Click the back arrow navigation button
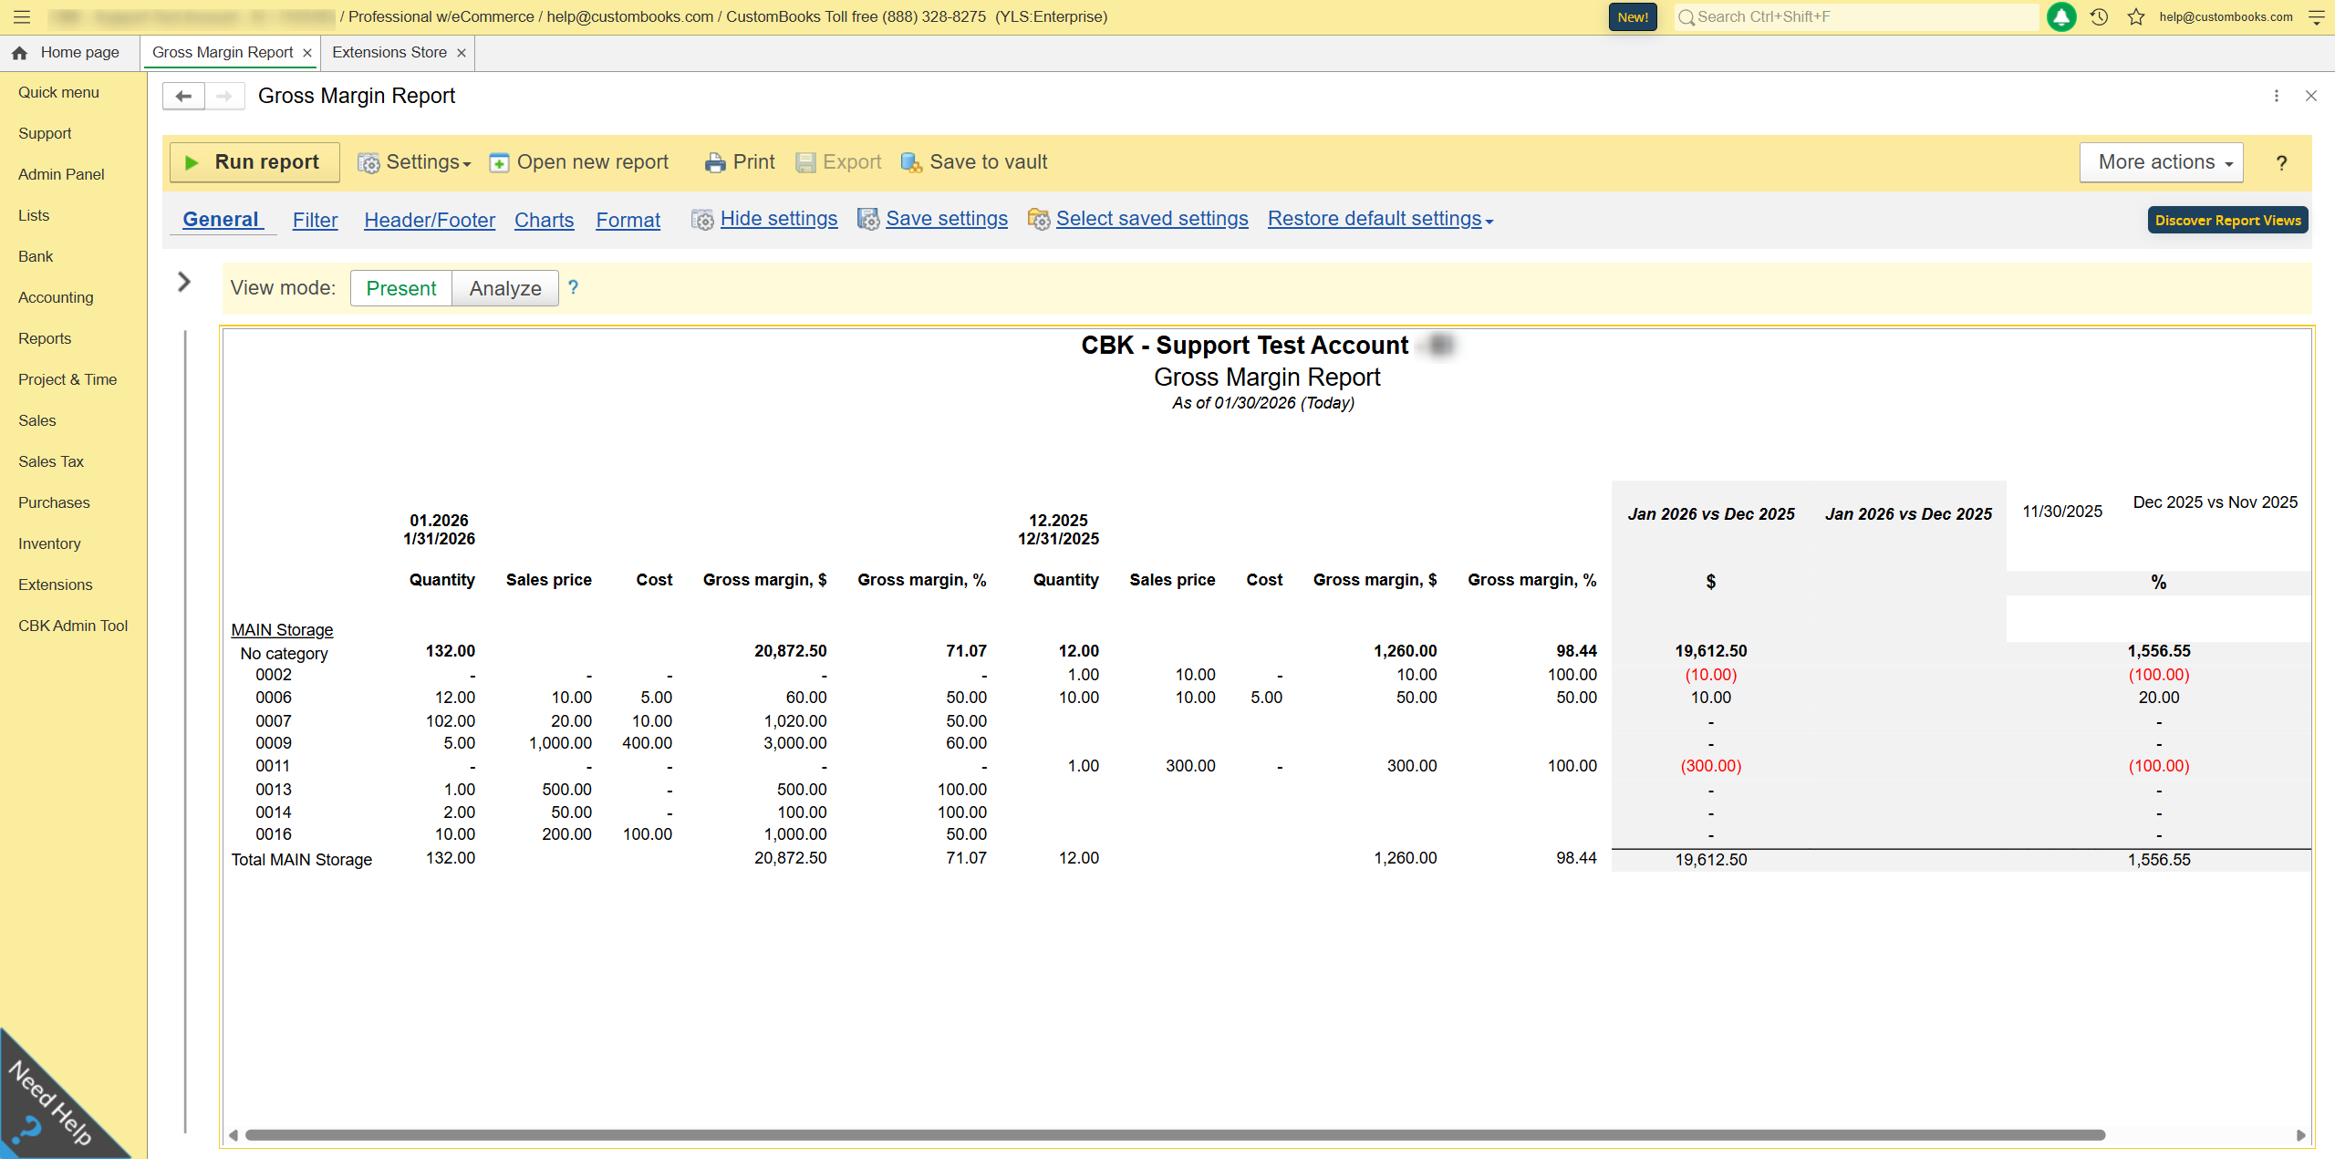The width and height of the screenshot is (2335, 1159). (x=183, y=96)
